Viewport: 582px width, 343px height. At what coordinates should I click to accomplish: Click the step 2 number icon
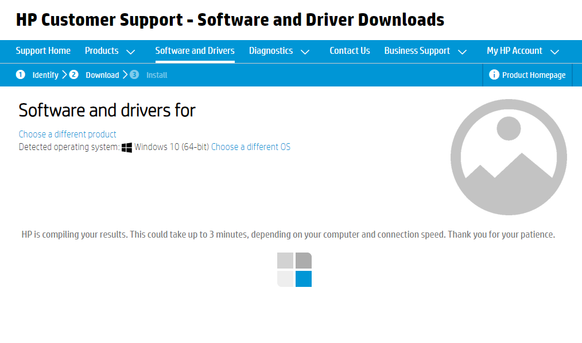pos(73,75)
